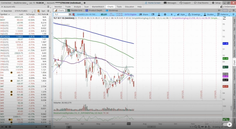Open the D timeframe dropdown

(172, 14)
